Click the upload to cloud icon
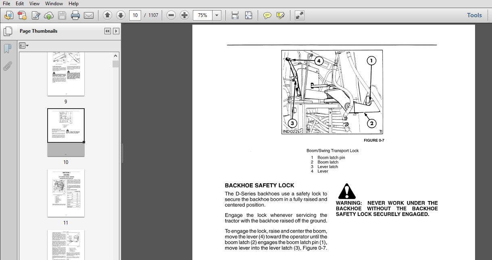 (x=48, y=15)
